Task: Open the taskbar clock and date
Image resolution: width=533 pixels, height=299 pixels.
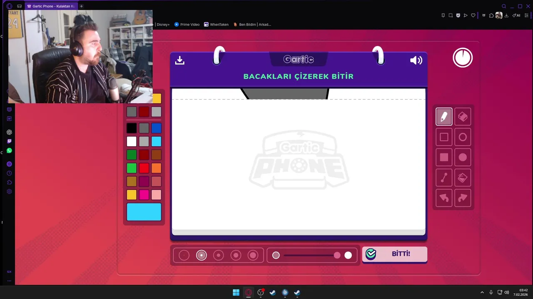Action: point(521,292)
